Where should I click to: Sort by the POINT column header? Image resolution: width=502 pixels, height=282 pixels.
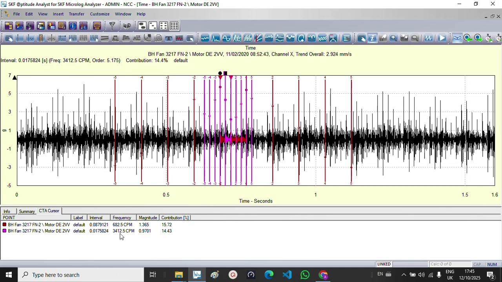(x=36, y=218)
